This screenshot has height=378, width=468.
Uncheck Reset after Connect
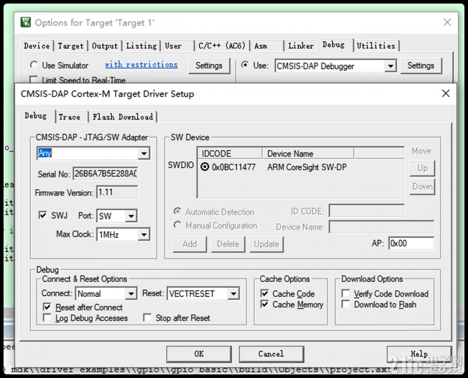47,307
